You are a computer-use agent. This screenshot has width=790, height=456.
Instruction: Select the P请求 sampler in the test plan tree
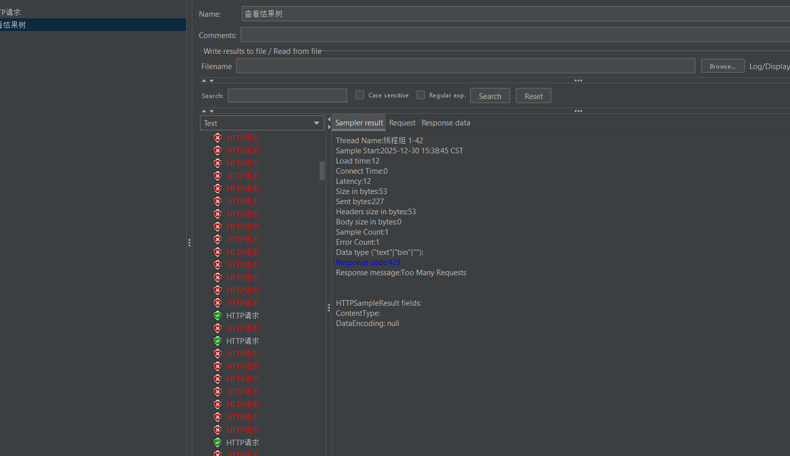(10, 12)
